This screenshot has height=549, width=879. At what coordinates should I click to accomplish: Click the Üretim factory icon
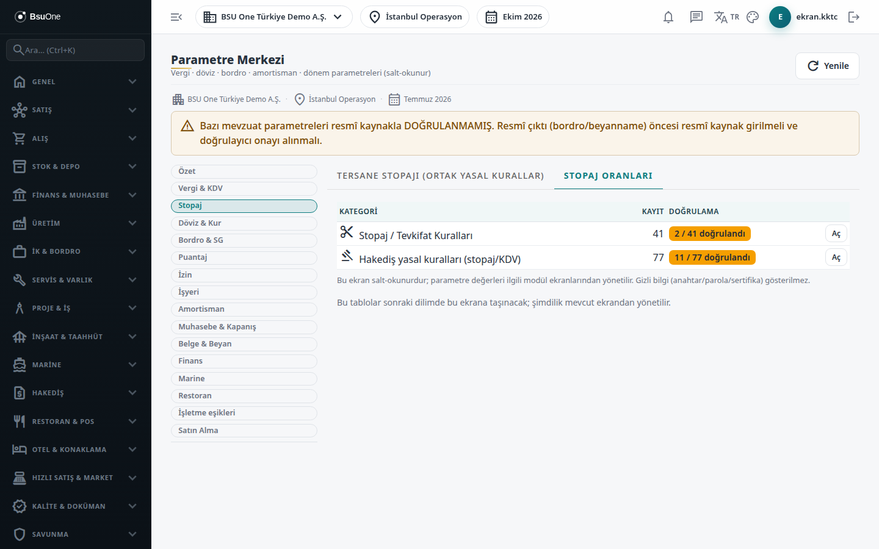(20, 223)
